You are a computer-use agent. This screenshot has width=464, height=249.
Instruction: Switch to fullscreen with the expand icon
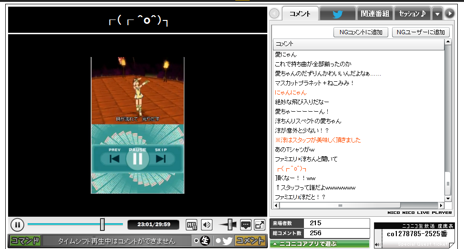pyautogui.click(x=260, y=225)
